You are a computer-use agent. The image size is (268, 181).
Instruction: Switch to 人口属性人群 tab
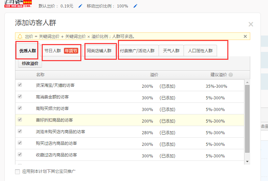click(x=200, y=51)
